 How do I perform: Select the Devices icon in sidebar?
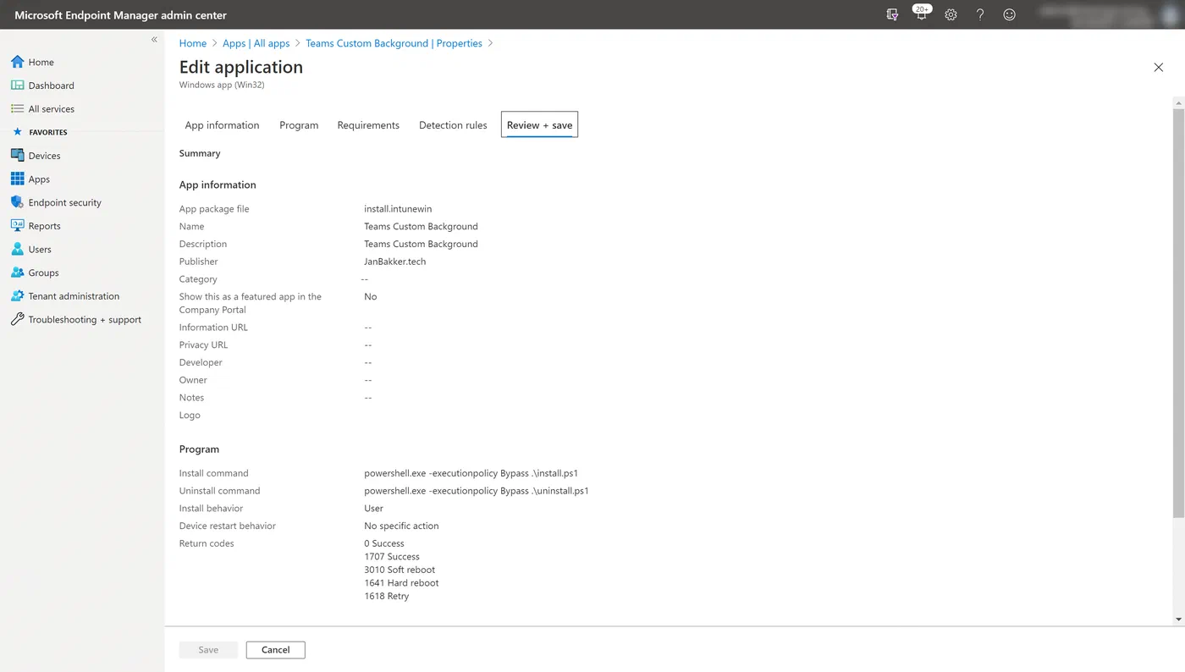[x=17, y=156]
